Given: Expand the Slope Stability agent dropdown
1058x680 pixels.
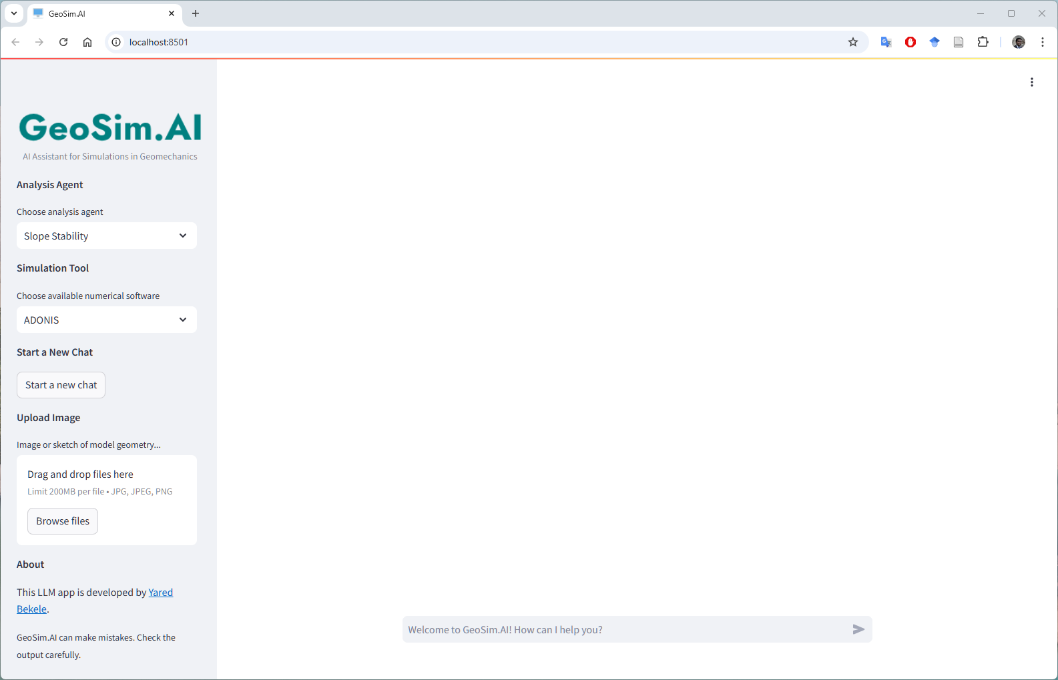Looking at the screenshot, I should 107,236.
